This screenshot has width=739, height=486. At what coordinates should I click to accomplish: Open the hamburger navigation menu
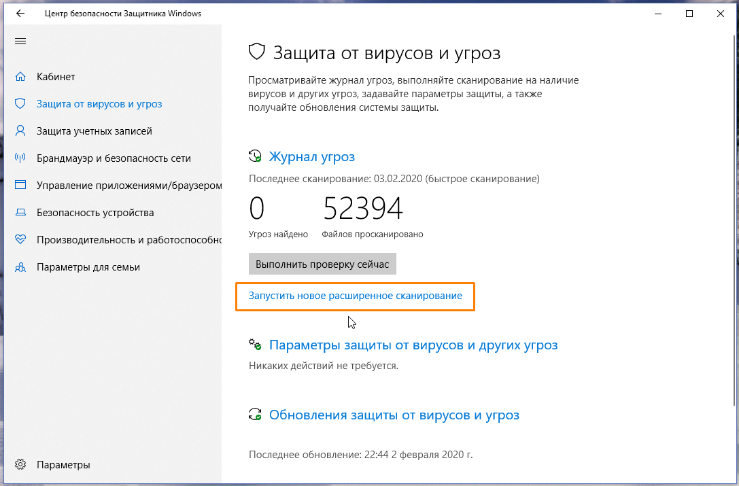tap(20, 41)
